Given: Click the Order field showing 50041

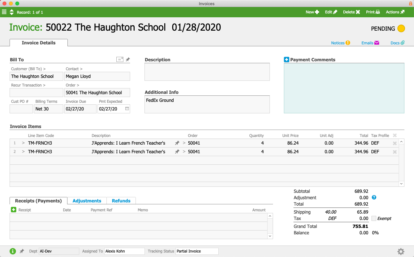Looking at the screenshot, I should 97,93.
